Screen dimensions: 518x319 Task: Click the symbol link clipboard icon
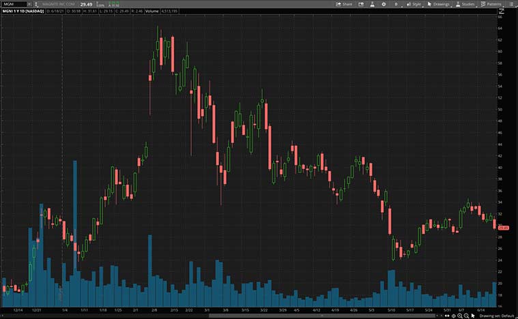click(36, 4)
